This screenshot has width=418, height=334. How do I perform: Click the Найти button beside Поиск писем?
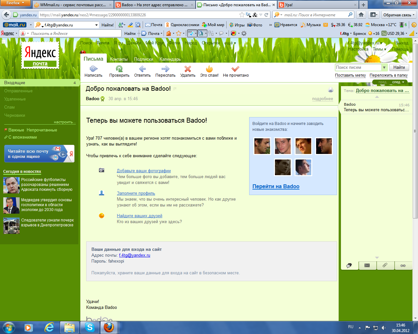tap(399, 68)
